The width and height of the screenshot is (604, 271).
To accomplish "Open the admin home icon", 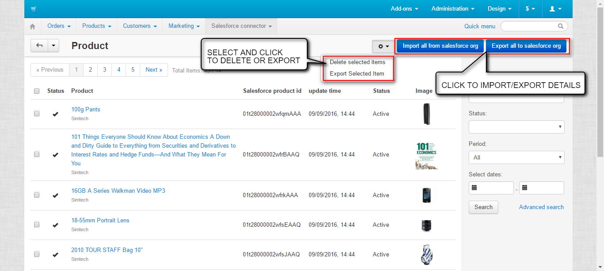I will [x=32, y=26].
